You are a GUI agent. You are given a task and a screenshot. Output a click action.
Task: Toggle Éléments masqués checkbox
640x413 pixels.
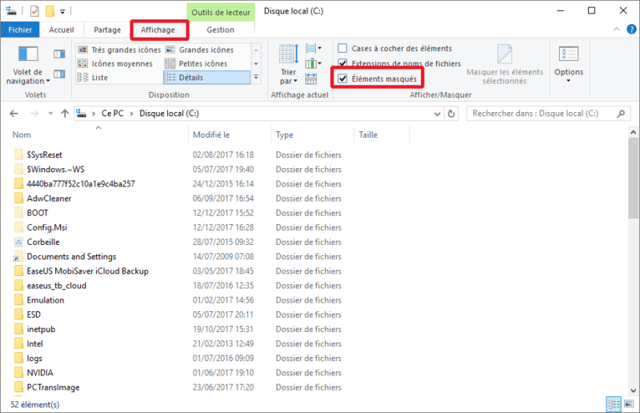342,78
